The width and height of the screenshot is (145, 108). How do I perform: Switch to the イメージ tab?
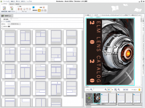(x=12, y=4)
